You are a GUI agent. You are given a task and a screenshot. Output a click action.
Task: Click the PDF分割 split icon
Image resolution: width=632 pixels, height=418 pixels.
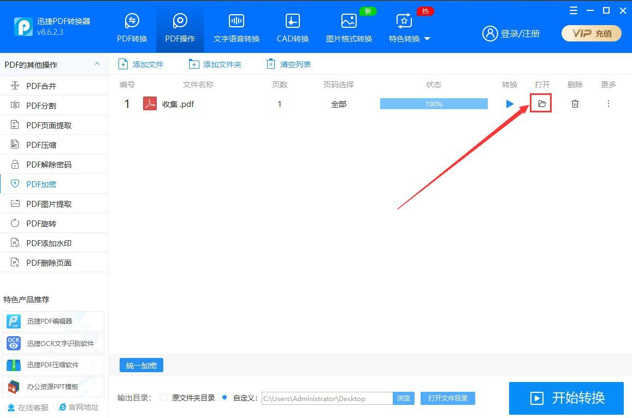[x=15, y=105]
